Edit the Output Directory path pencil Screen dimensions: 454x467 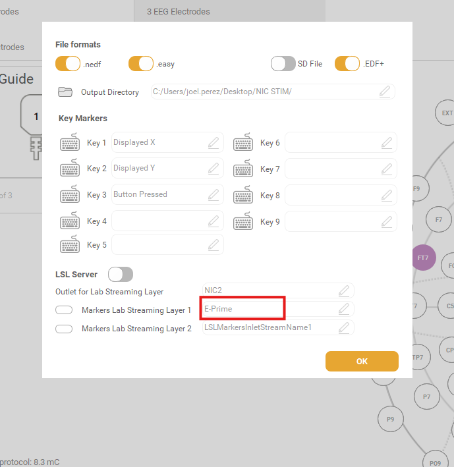(385, 92)
